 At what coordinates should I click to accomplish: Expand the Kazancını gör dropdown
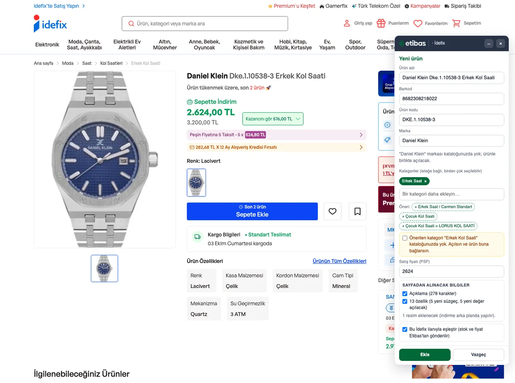pos(273,119)
